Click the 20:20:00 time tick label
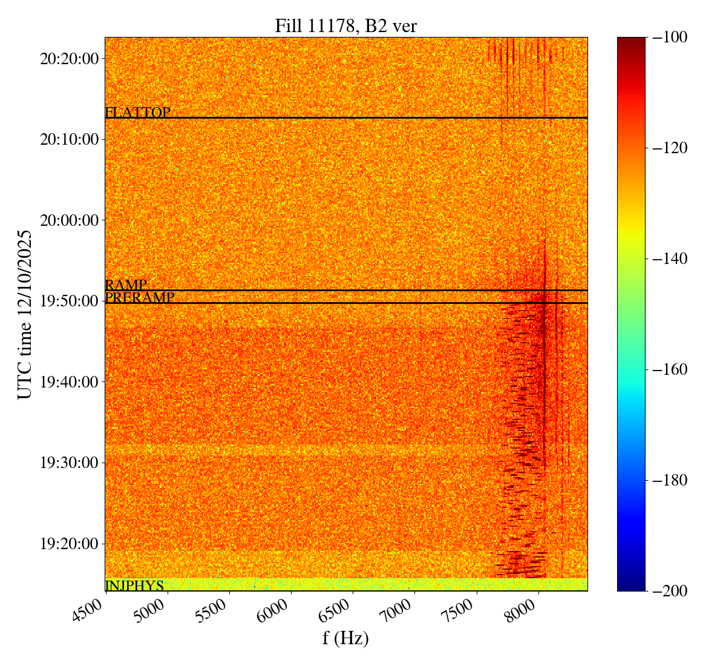Image resolution: width=726 pixels, height=666 pixels. pos(69,59)
